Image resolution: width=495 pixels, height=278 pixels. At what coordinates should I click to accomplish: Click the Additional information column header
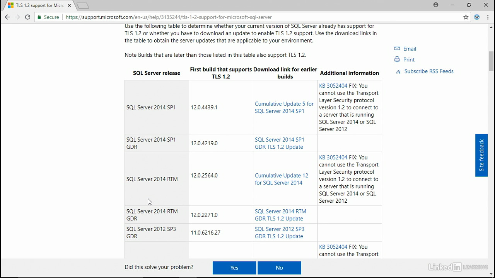coord(349,73)
